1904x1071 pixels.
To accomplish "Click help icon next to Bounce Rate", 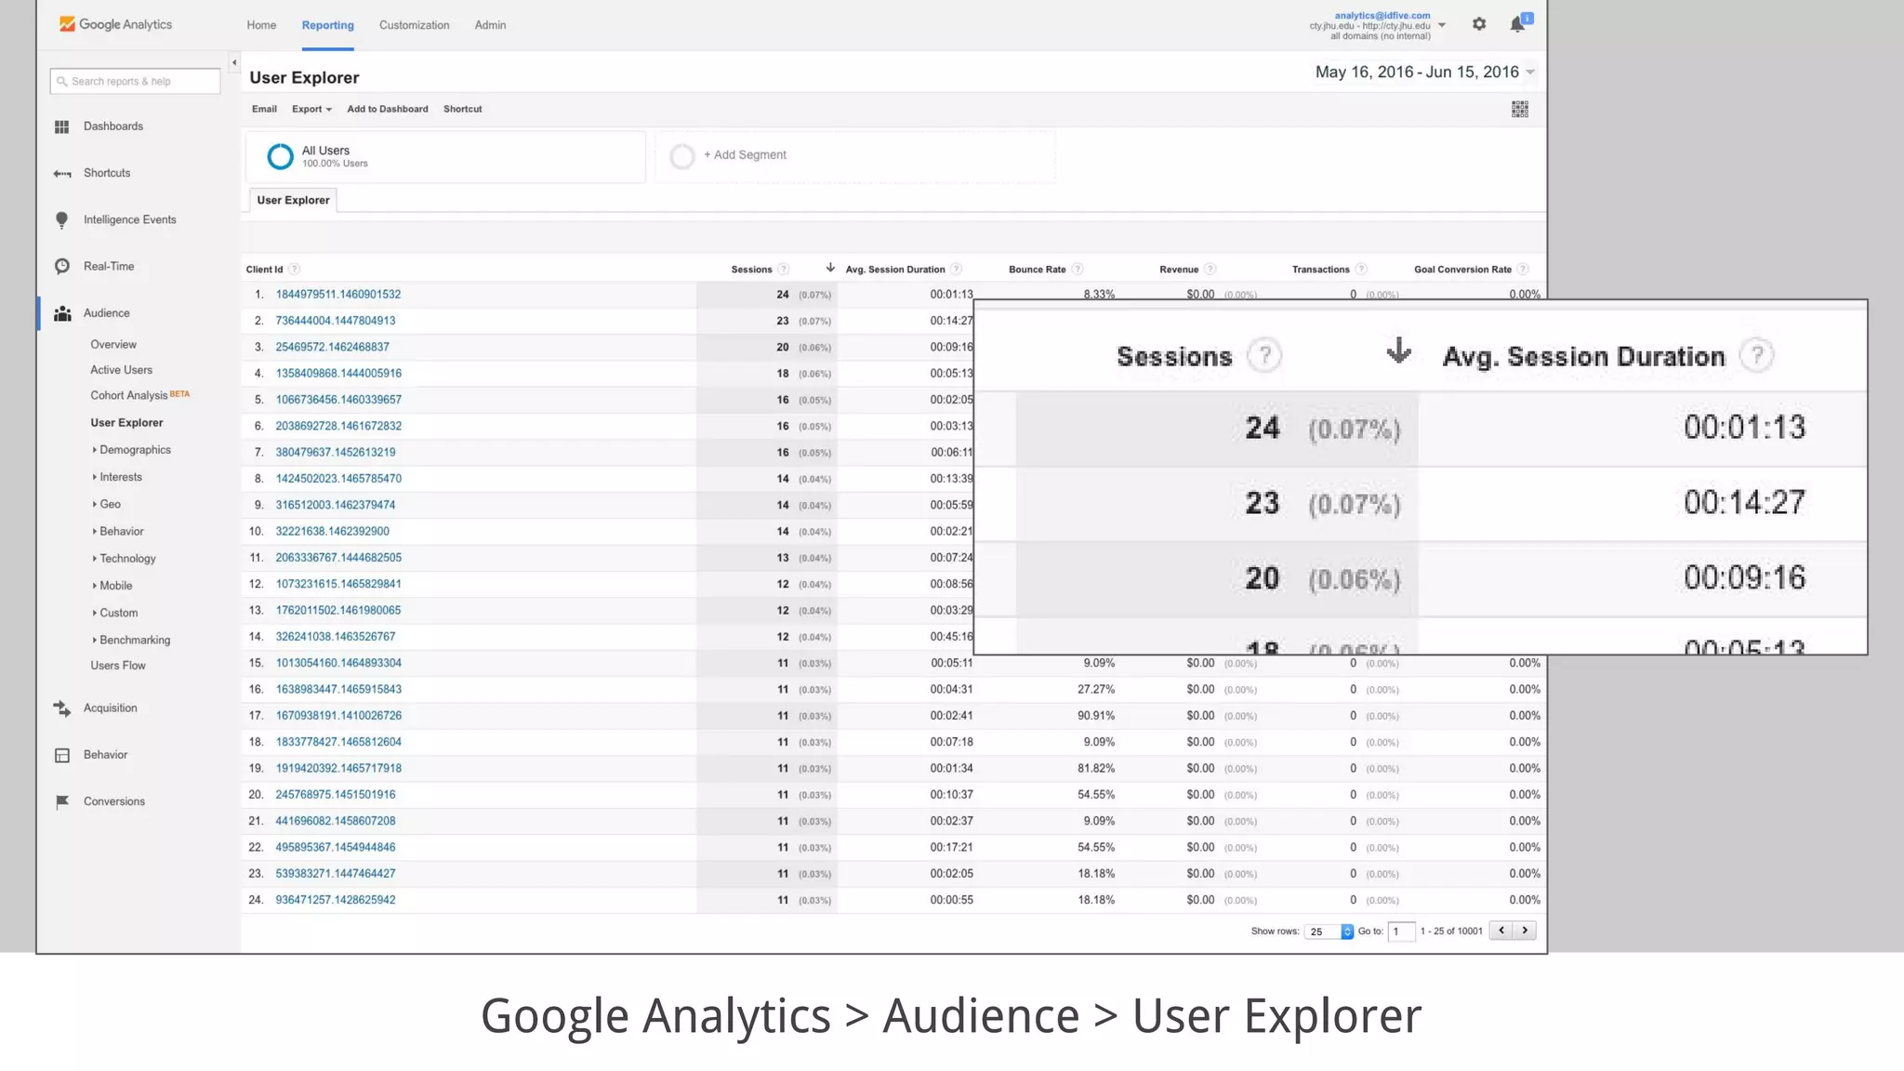I will coord(1077,270).
